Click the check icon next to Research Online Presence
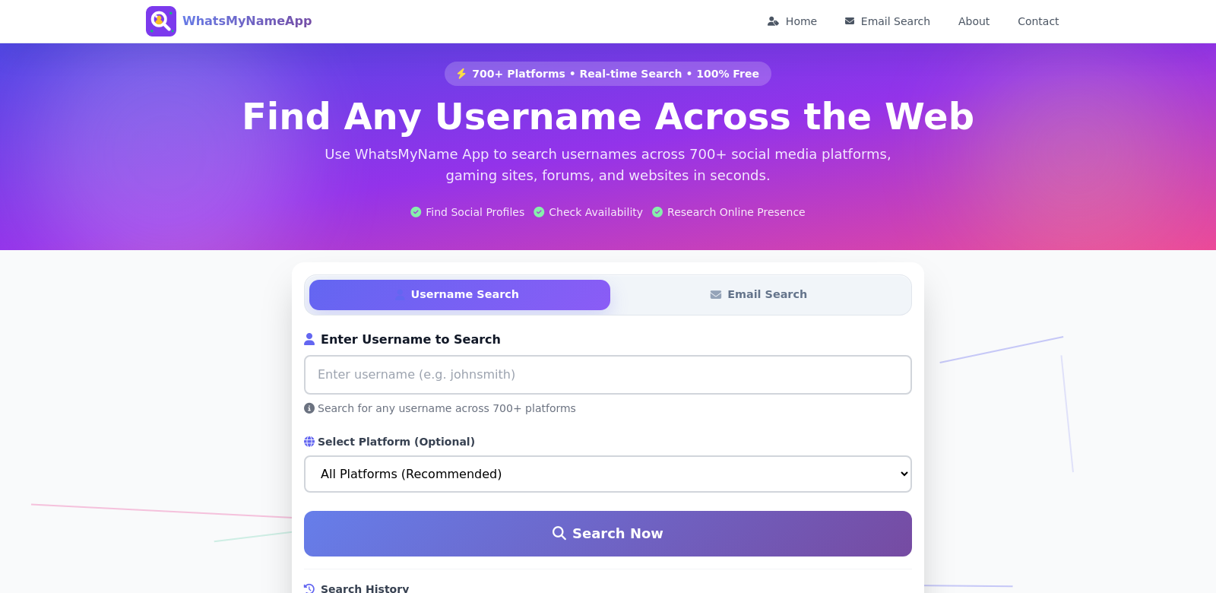 click(x=657, y=212)
